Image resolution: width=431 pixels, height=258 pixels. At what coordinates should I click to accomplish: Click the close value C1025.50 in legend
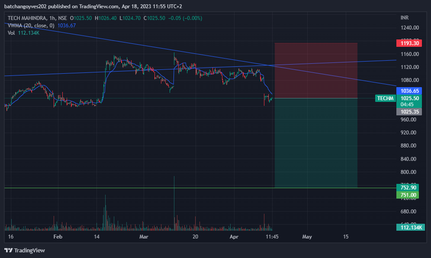pyautogui.click(x=154, y=18)
